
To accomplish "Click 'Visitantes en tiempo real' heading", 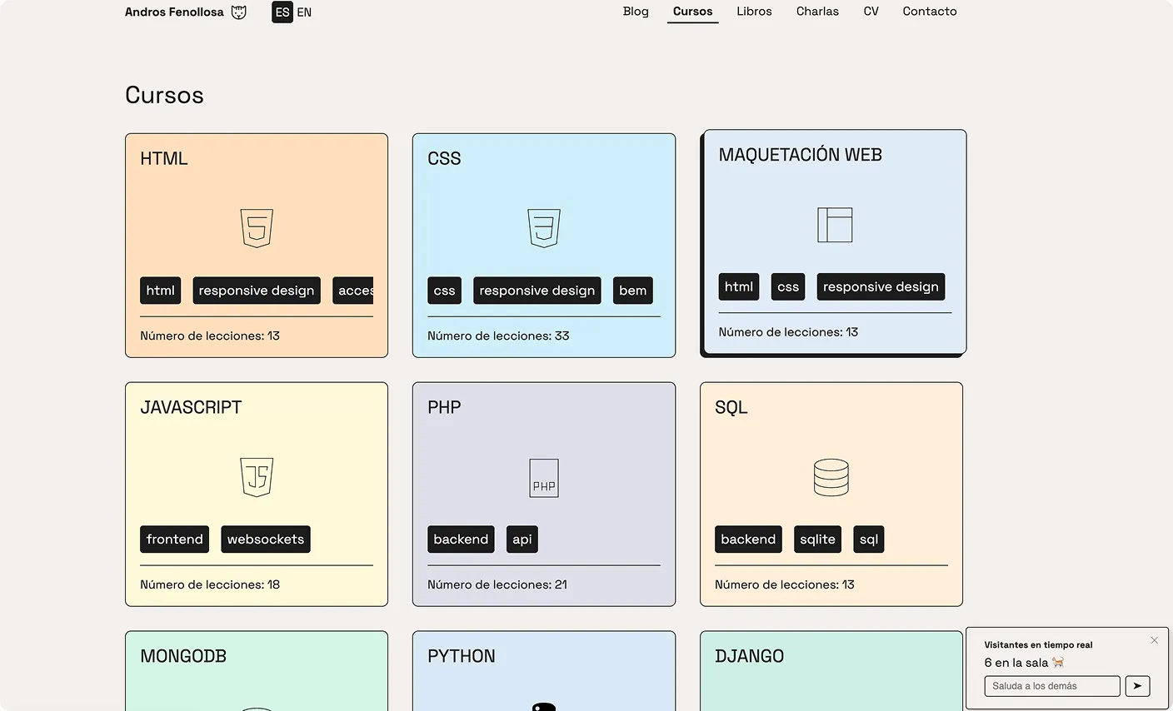I will tap(1038, 644).
